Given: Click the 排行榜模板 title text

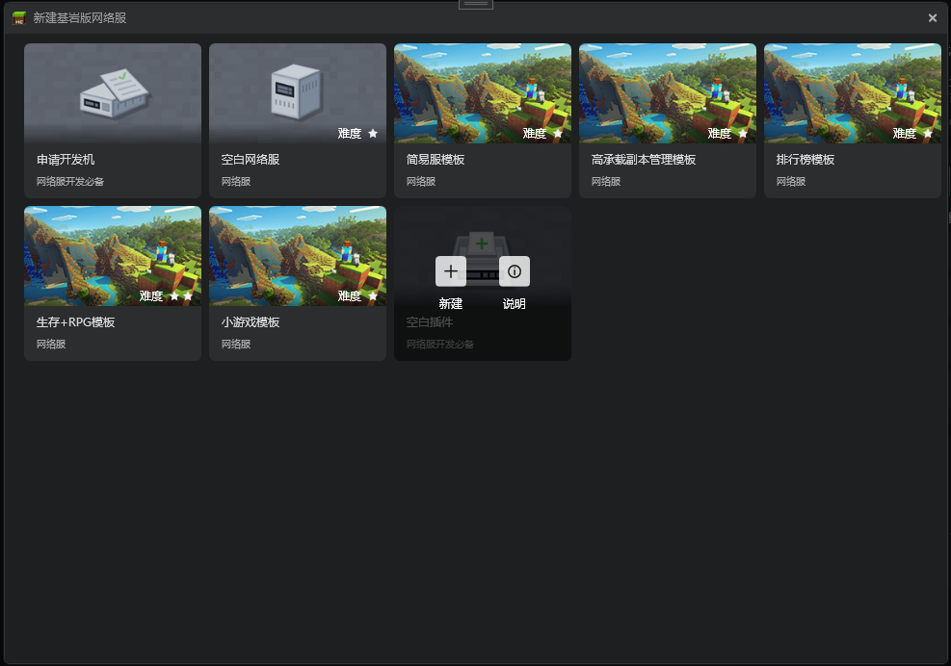Looking at the screenshot, I should point(806,160).
